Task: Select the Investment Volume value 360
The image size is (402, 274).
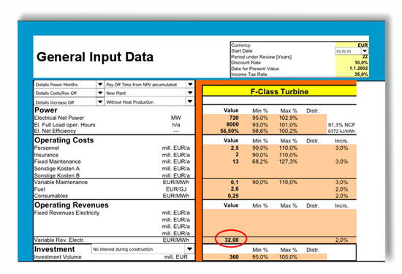Action: 234,256
